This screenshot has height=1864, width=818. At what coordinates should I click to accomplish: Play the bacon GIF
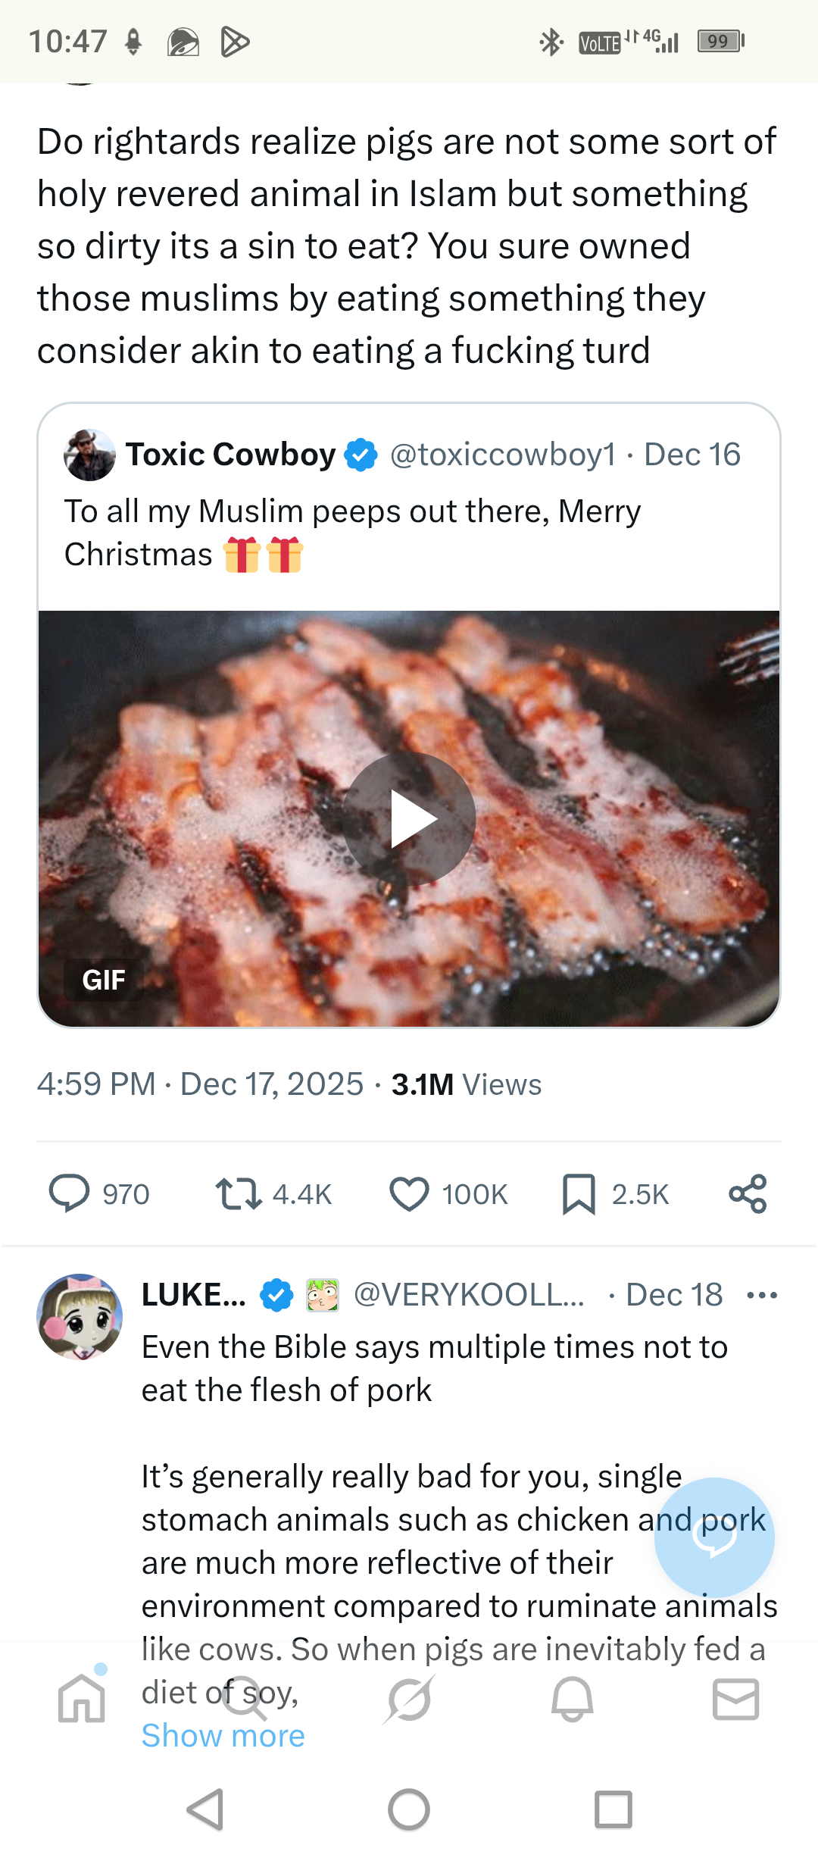point(410,819)
